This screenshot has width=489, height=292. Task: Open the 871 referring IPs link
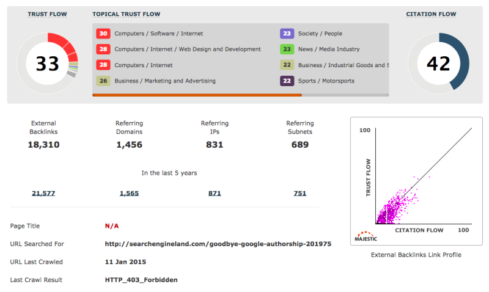[x=215, y=193]
